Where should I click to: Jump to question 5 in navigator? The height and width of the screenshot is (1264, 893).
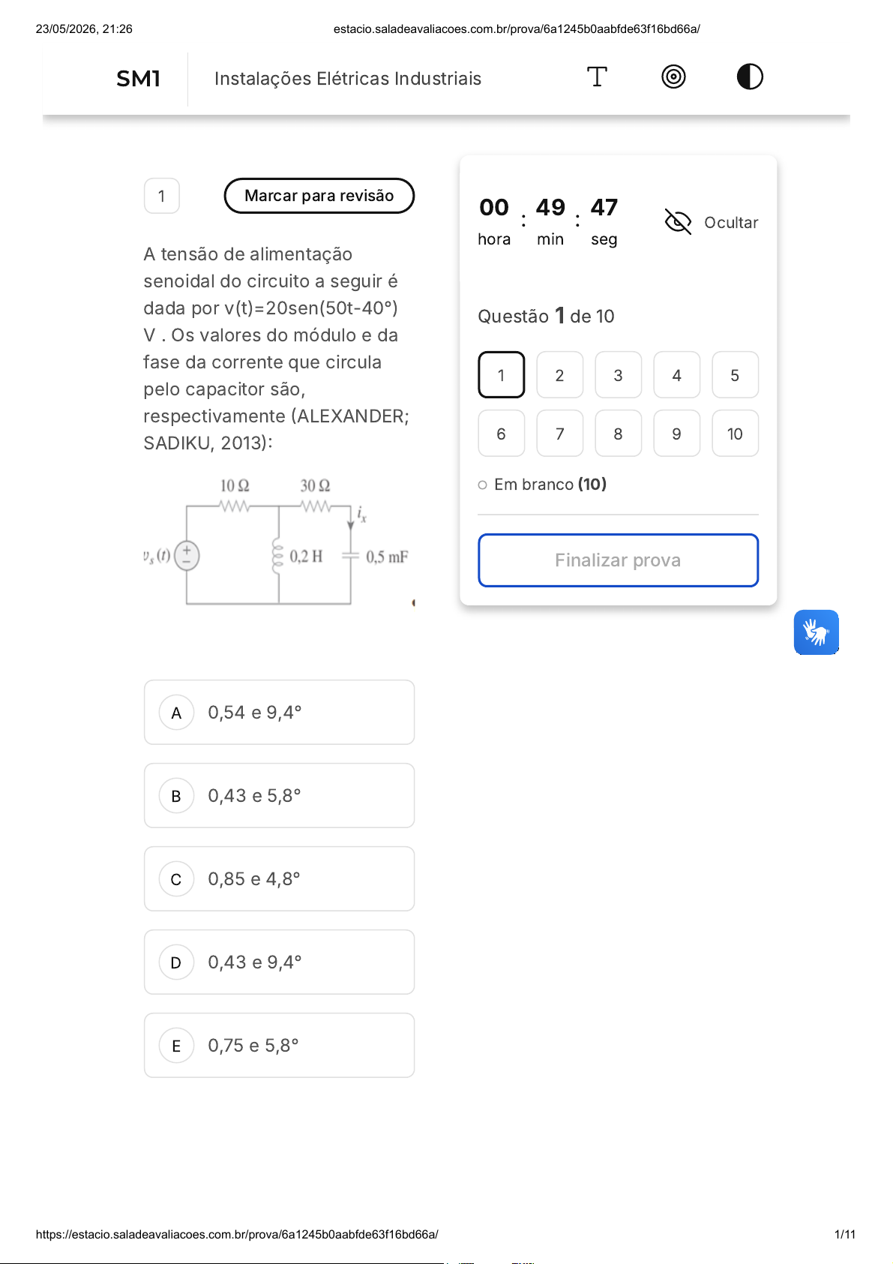click(x=735, y=375)
